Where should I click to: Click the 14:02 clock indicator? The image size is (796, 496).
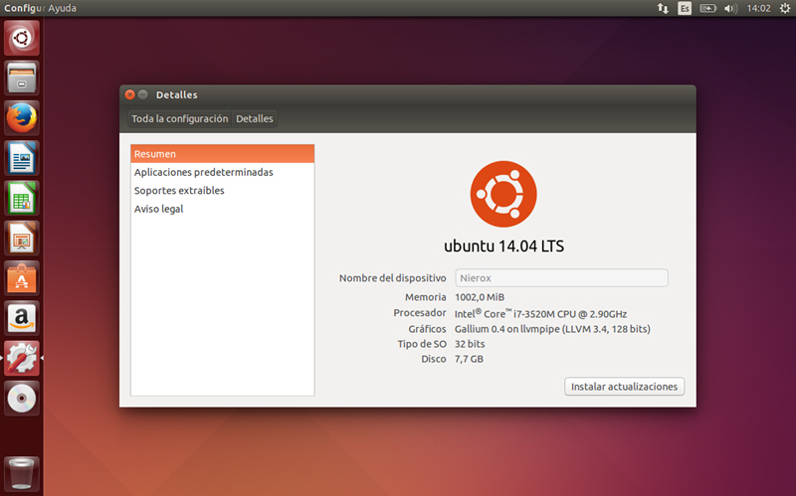pyautogui.click(x=758, y=8)
